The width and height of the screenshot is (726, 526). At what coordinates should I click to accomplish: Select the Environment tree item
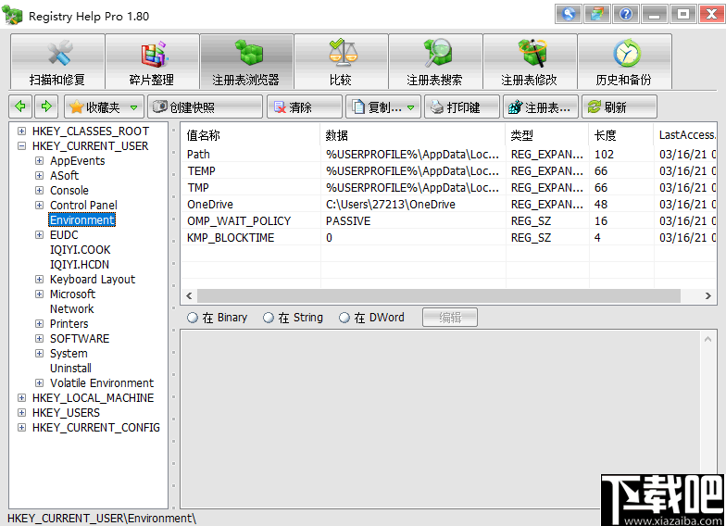click(81, 220)
